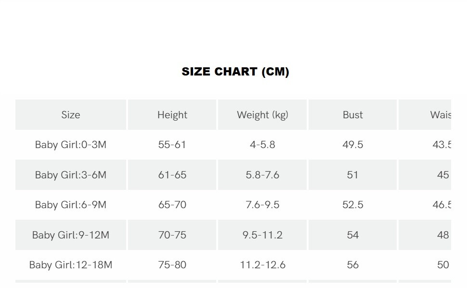Click the Weight (kg) column header

(x=262, y=115)
